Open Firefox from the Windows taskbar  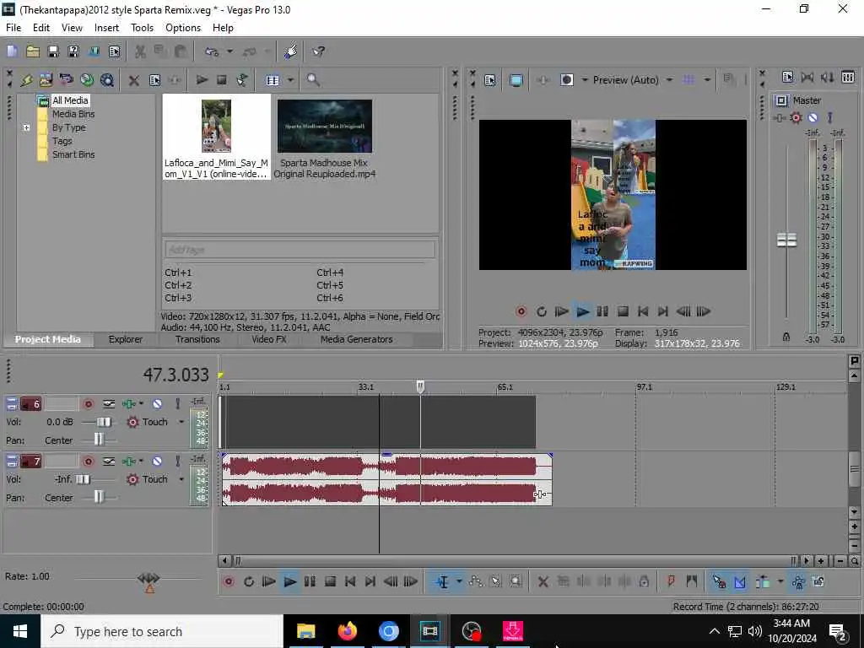click(347, 631)
